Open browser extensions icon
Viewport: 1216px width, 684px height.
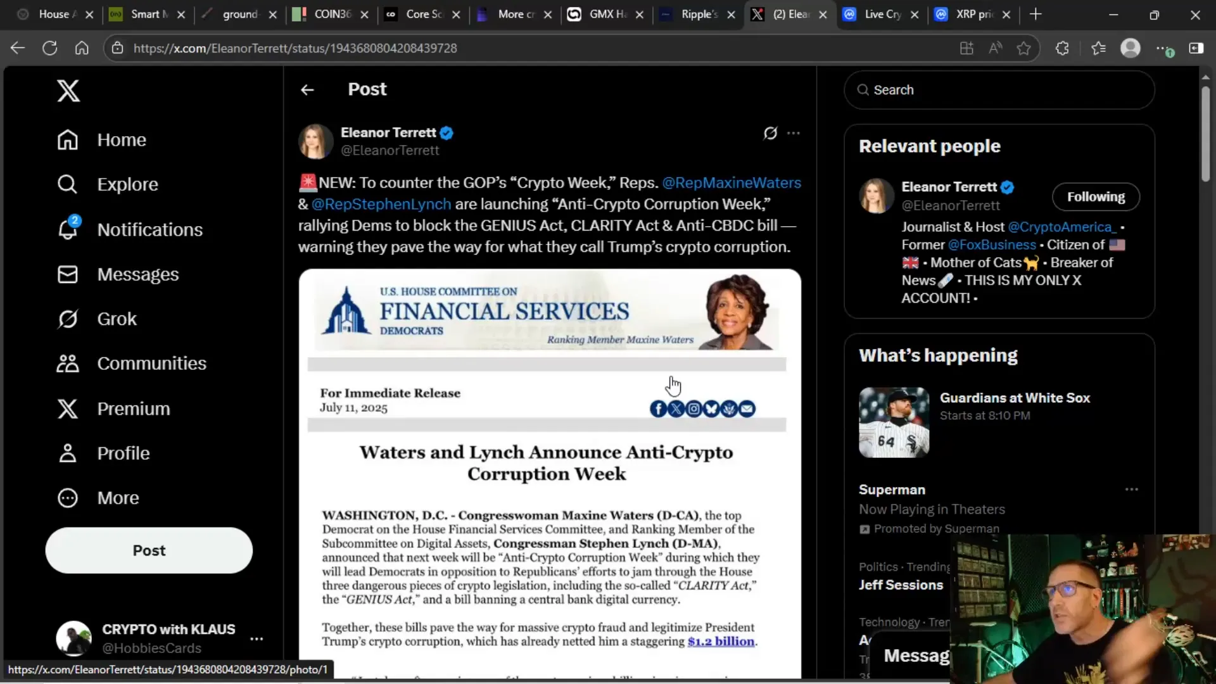coord(1062,48)
